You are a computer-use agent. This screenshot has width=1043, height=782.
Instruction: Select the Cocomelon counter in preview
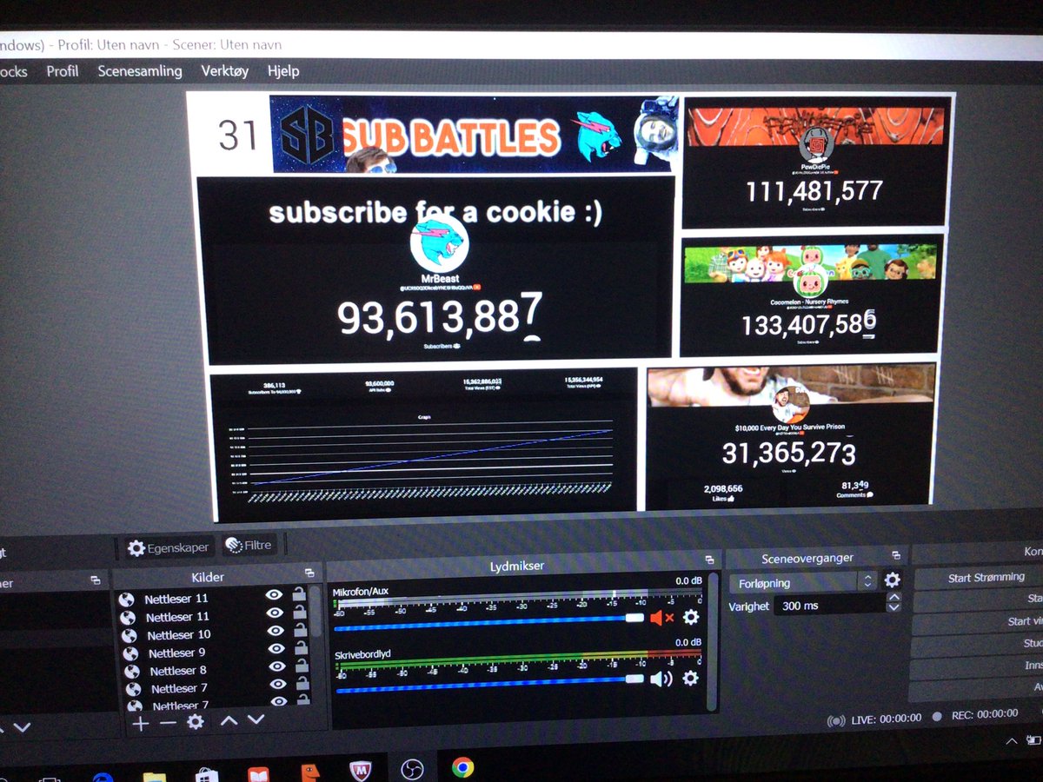811,295
